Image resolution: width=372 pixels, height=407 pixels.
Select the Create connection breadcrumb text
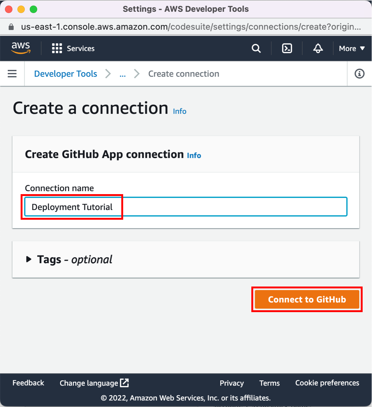coord(184,74)
